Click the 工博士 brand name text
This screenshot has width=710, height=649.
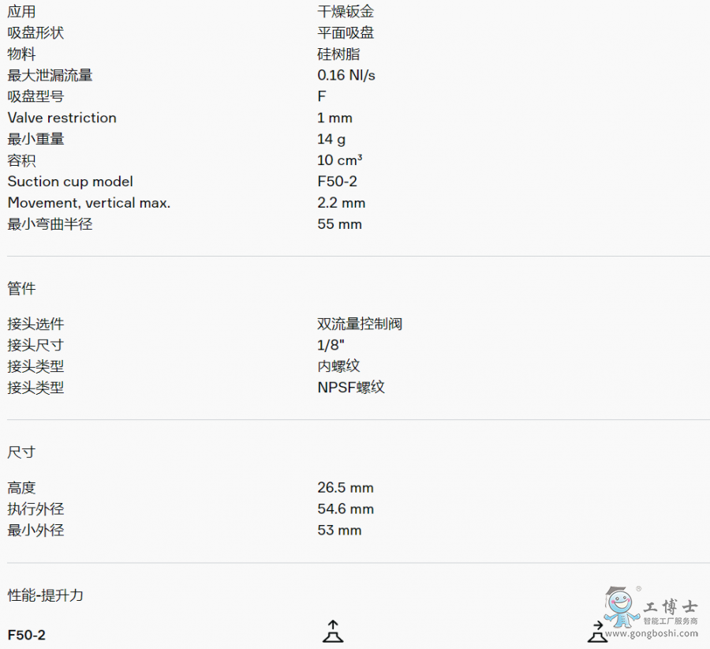(671, 606)
